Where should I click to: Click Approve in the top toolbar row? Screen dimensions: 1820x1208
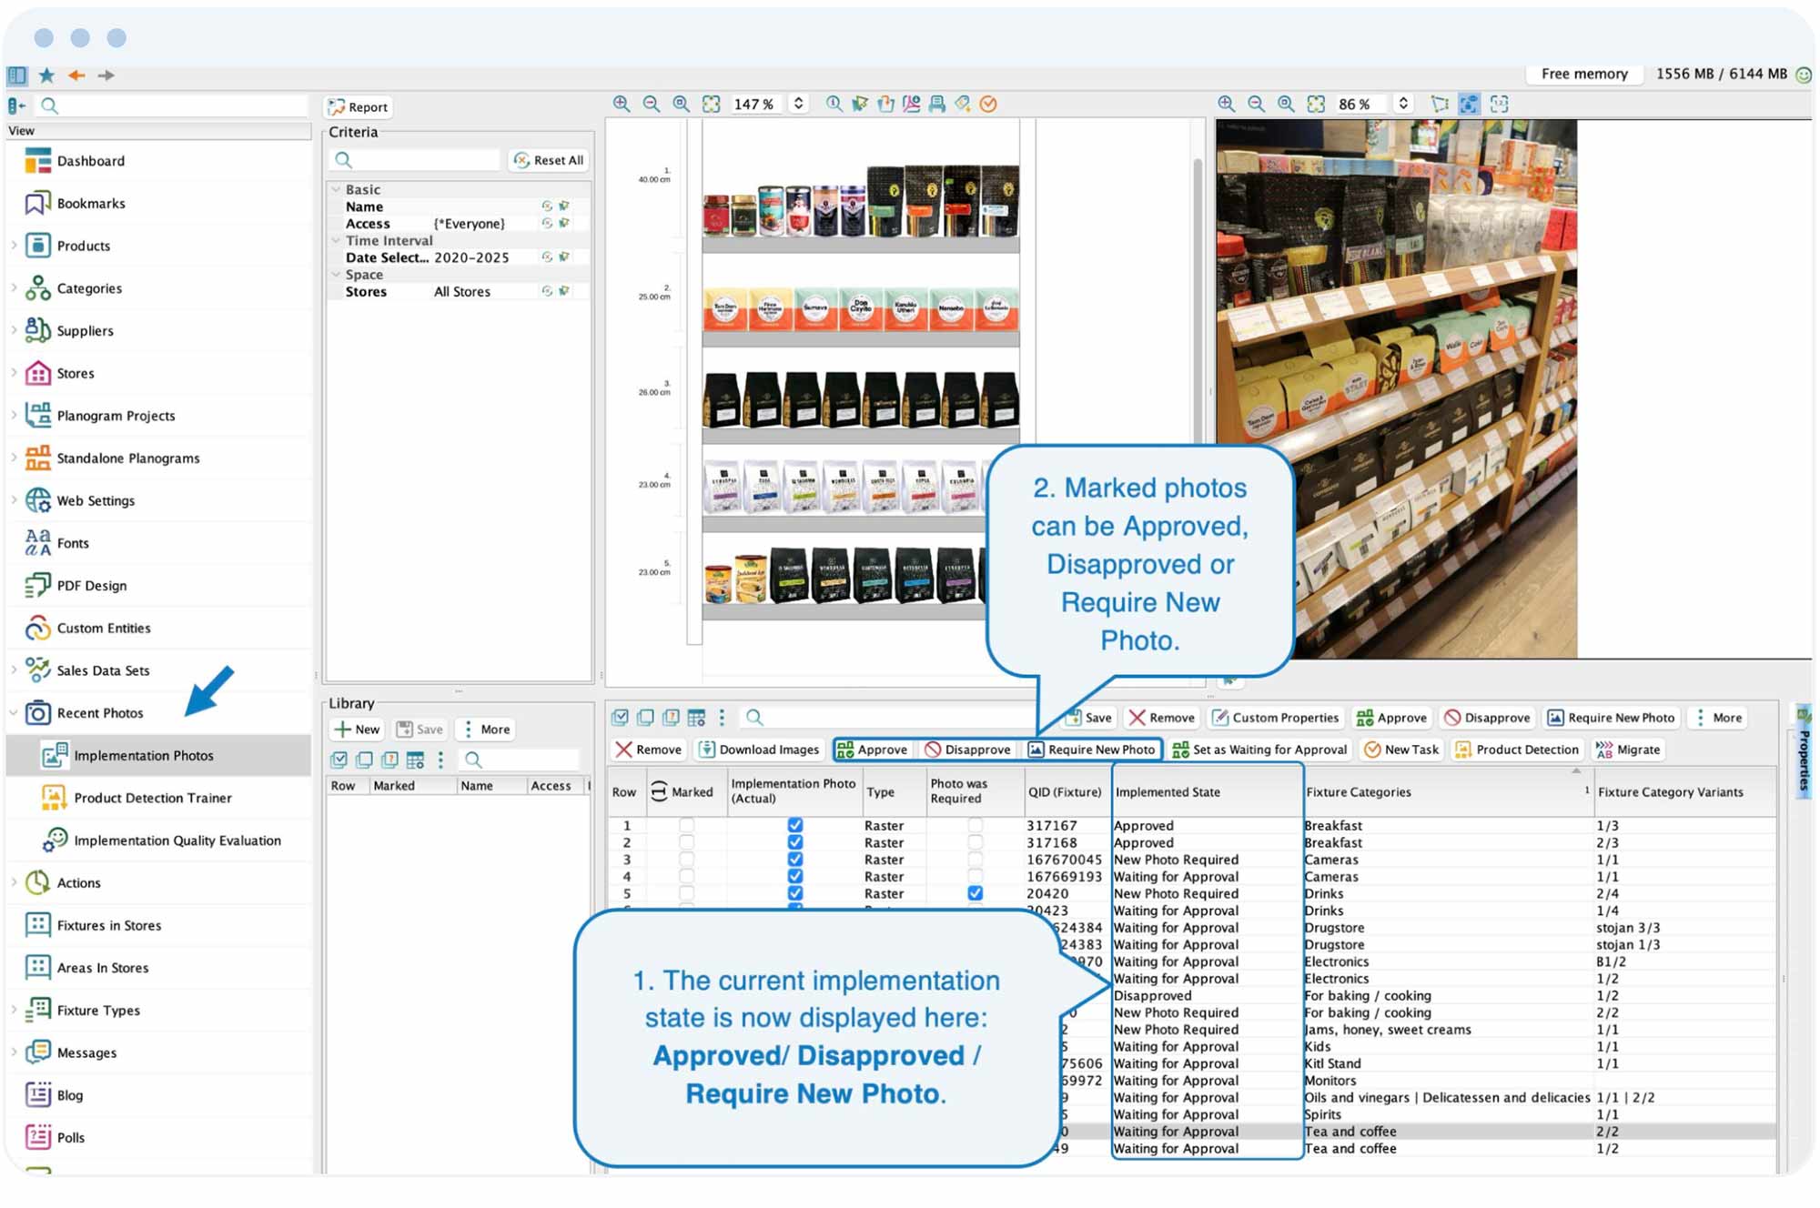1391,718
